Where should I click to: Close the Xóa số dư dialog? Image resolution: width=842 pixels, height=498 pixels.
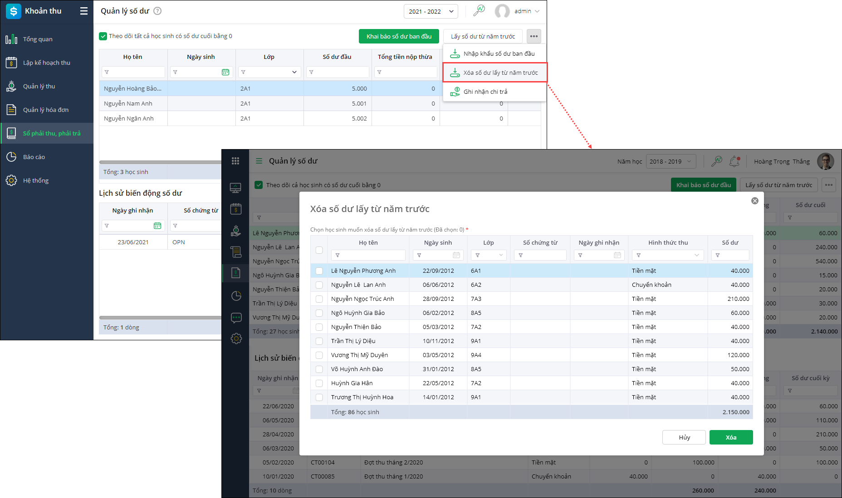coord(755,201)
